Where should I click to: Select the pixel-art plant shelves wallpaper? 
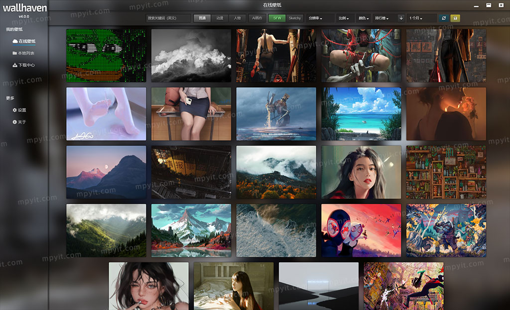[446, 172]
